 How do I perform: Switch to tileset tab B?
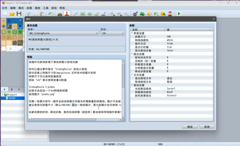[x=12, y=89]
